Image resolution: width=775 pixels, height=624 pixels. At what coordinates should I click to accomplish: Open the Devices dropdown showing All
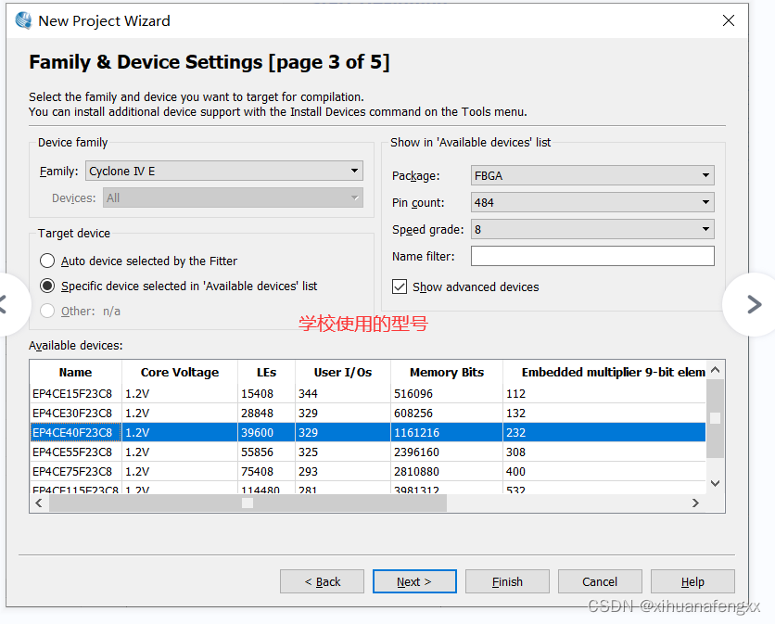click(233, 197)
